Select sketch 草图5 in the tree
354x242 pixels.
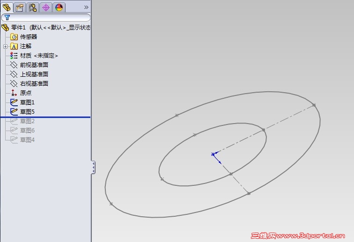(x=27, y=112)
